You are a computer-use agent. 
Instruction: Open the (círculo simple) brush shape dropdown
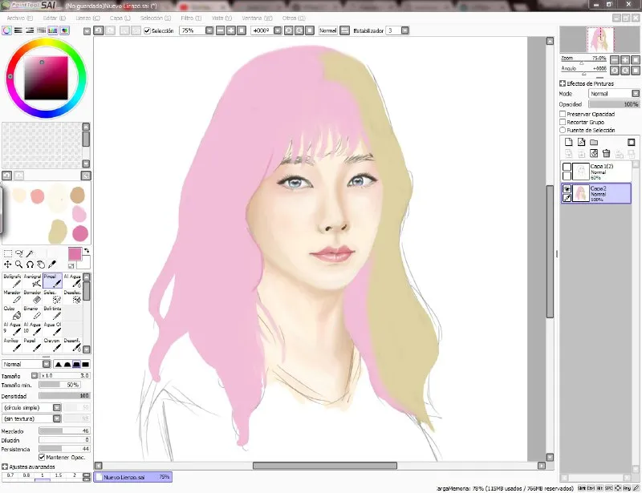[57, 407]
